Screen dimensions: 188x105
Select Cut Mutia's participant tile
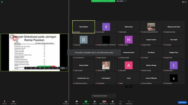[x=151, y=52]
